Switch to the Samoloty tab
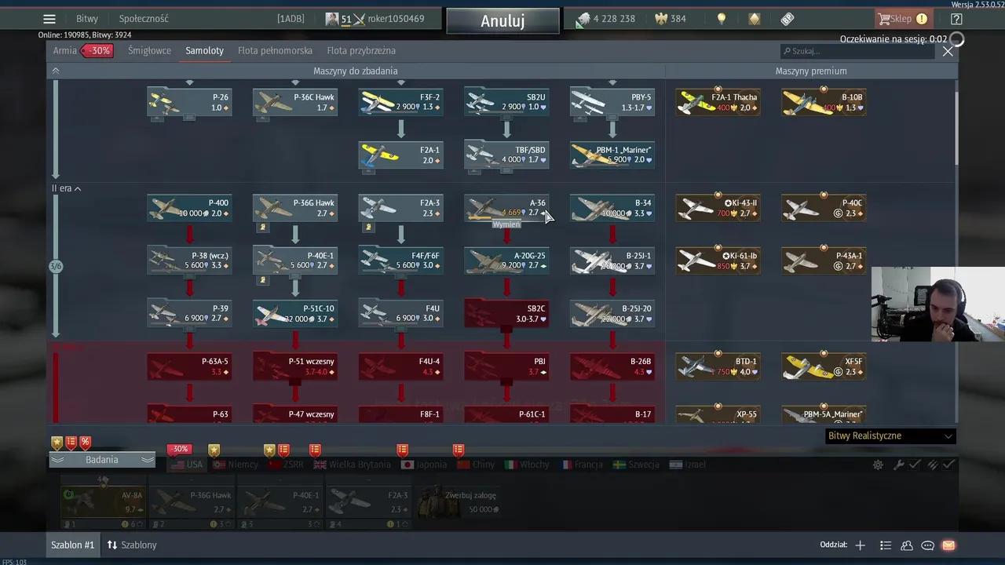 [205, 51]
